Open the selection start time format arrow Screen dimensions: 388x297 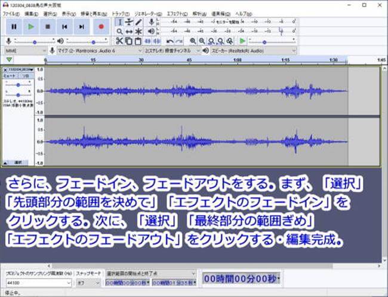(x=148, y=283)
